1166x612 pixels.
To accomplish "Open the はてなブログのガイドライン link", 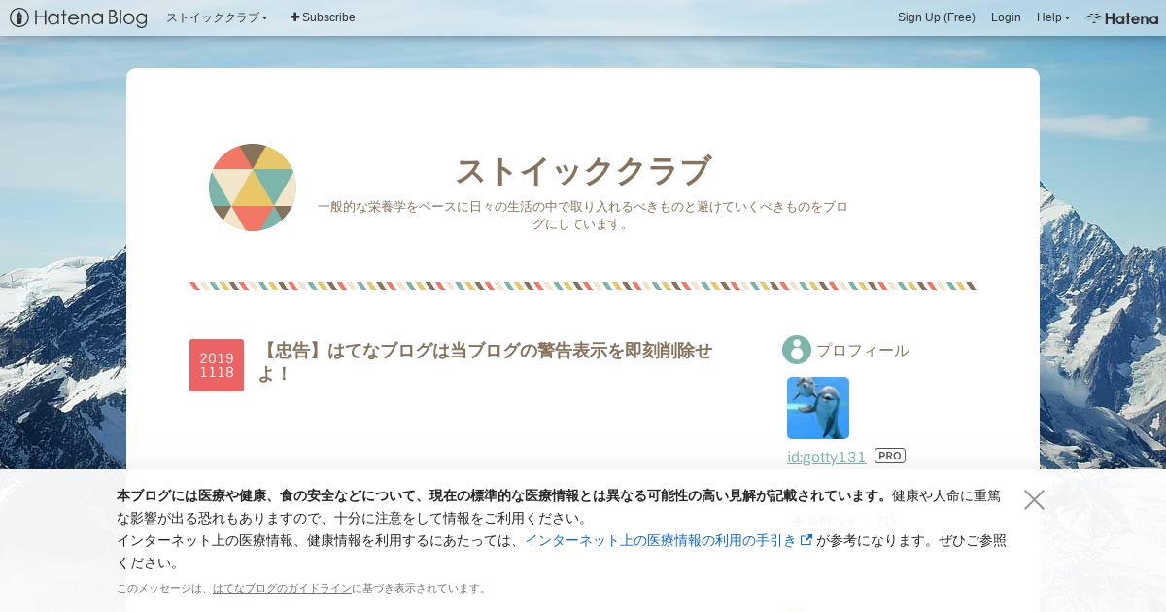I will [282, 589].
